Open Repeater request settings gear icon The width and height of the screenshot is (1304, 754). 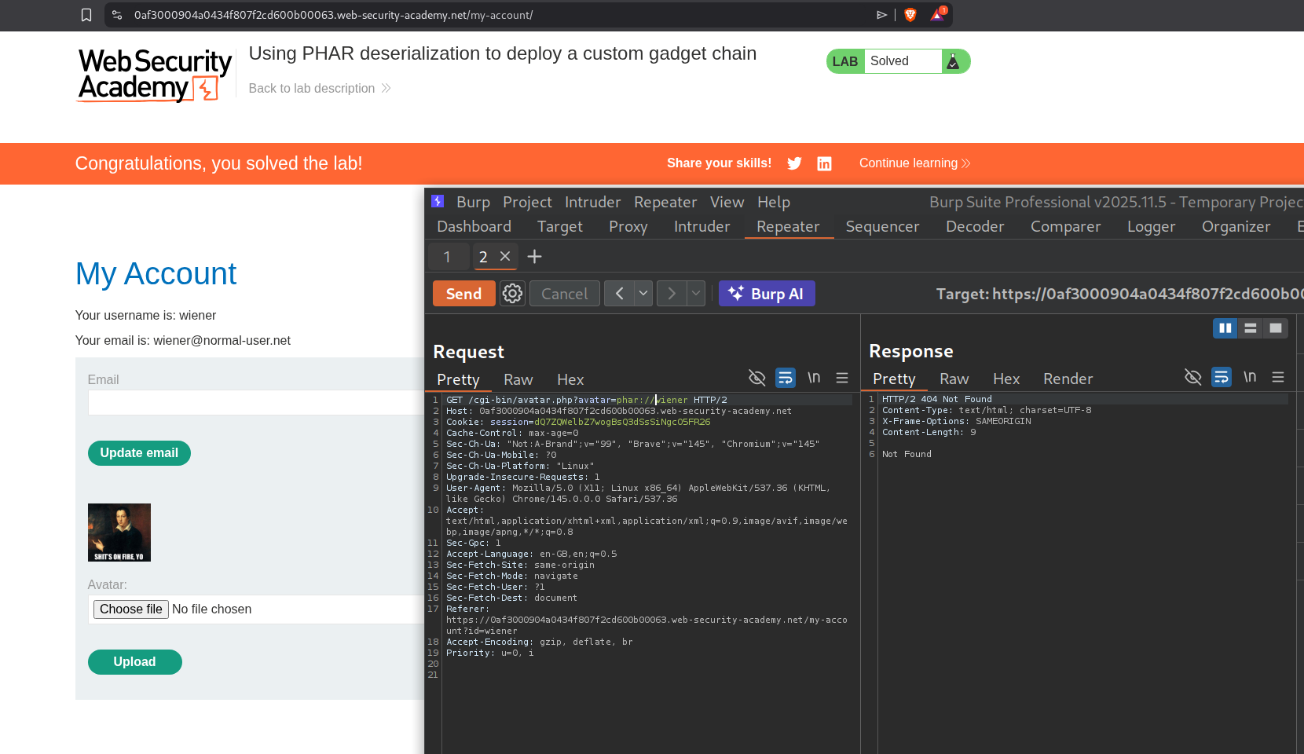[x=512, y=294]
